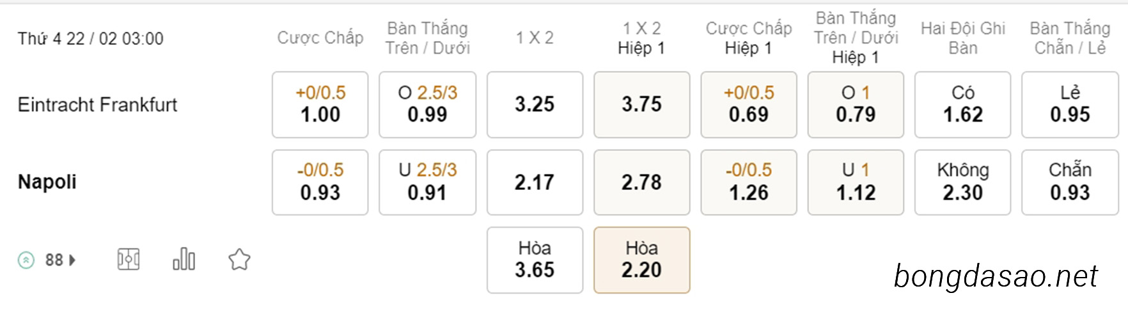Select first-half draw Hòa at 2.20

pos(642,260)
